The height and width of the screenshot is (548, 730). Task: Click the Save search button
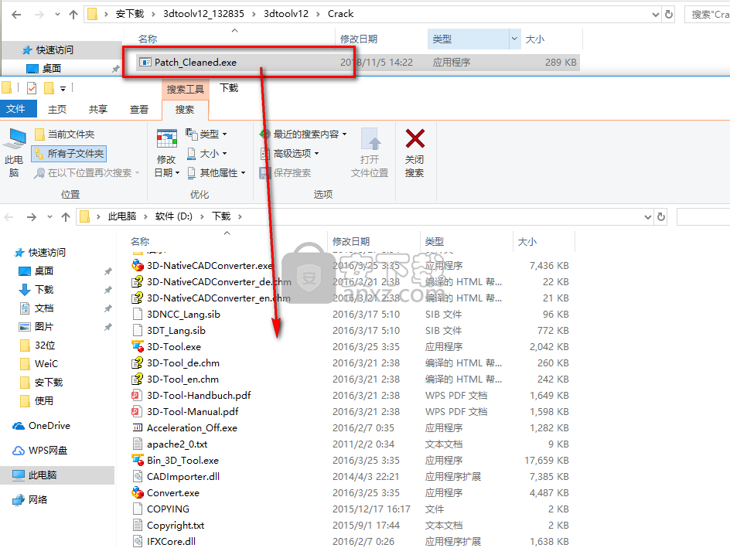click(x=285, y=173)
